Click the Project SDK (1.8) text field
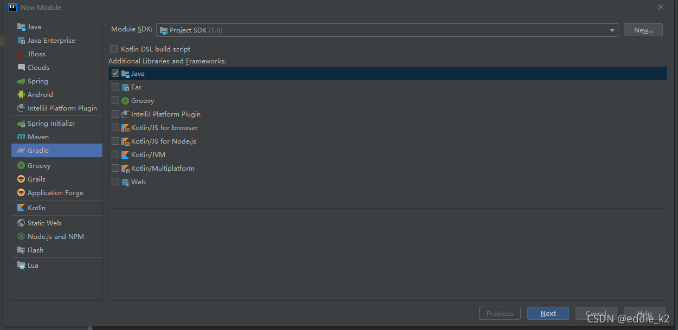 pyautogui.click(x=387, y=30)
